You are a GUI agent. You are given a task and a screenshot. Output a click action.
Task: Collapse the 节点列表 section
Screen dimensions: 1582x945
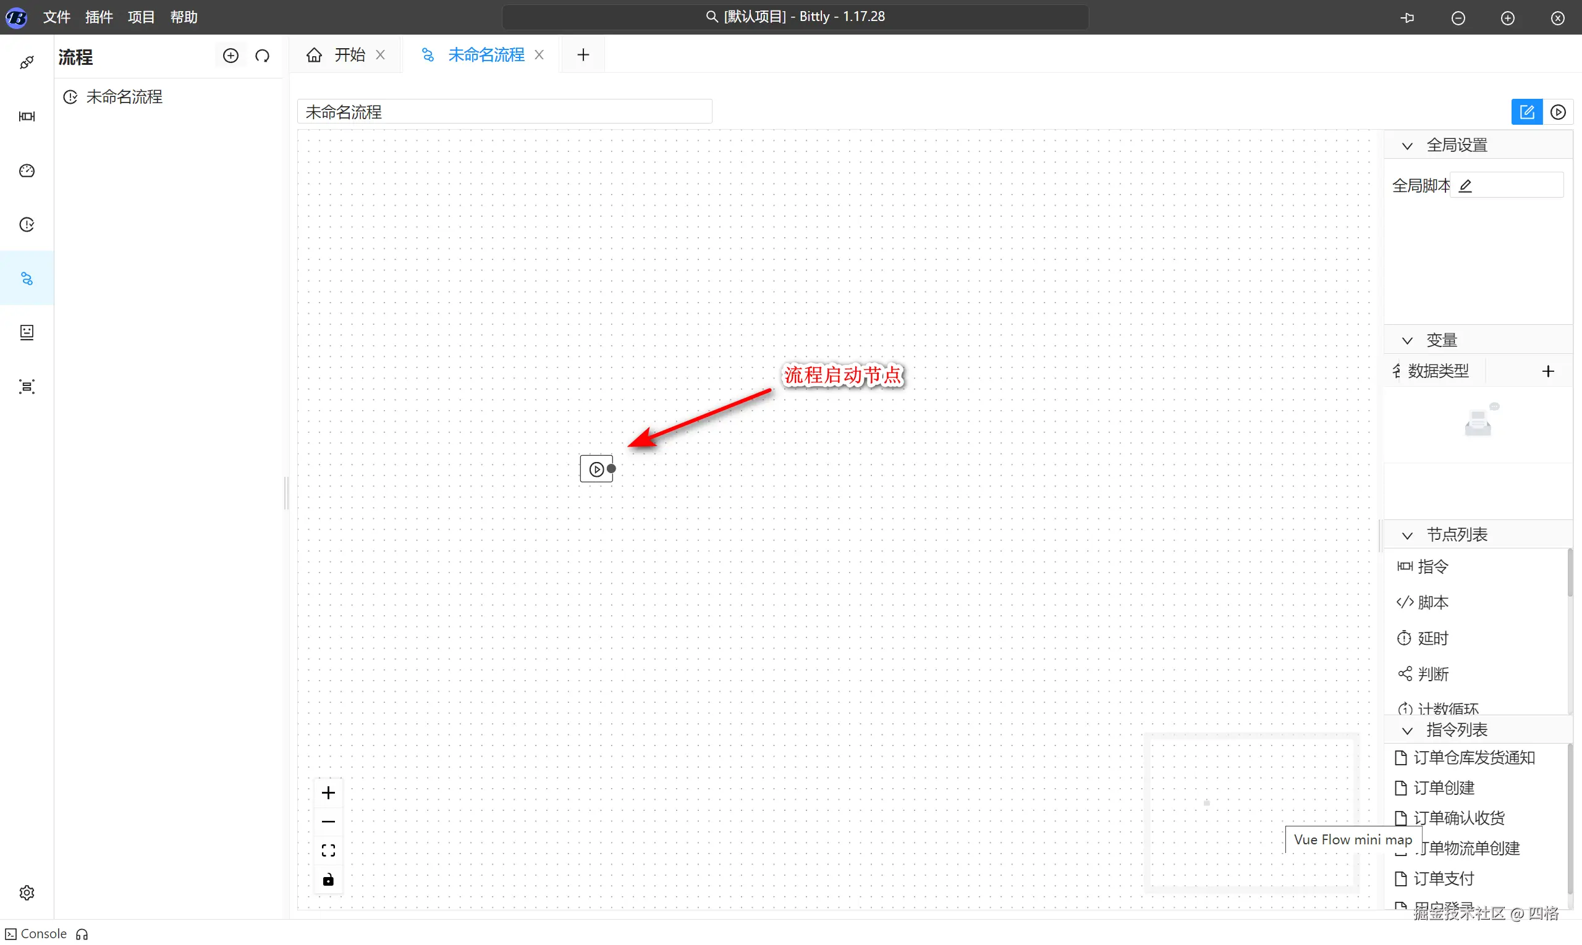click(1408, 535)
